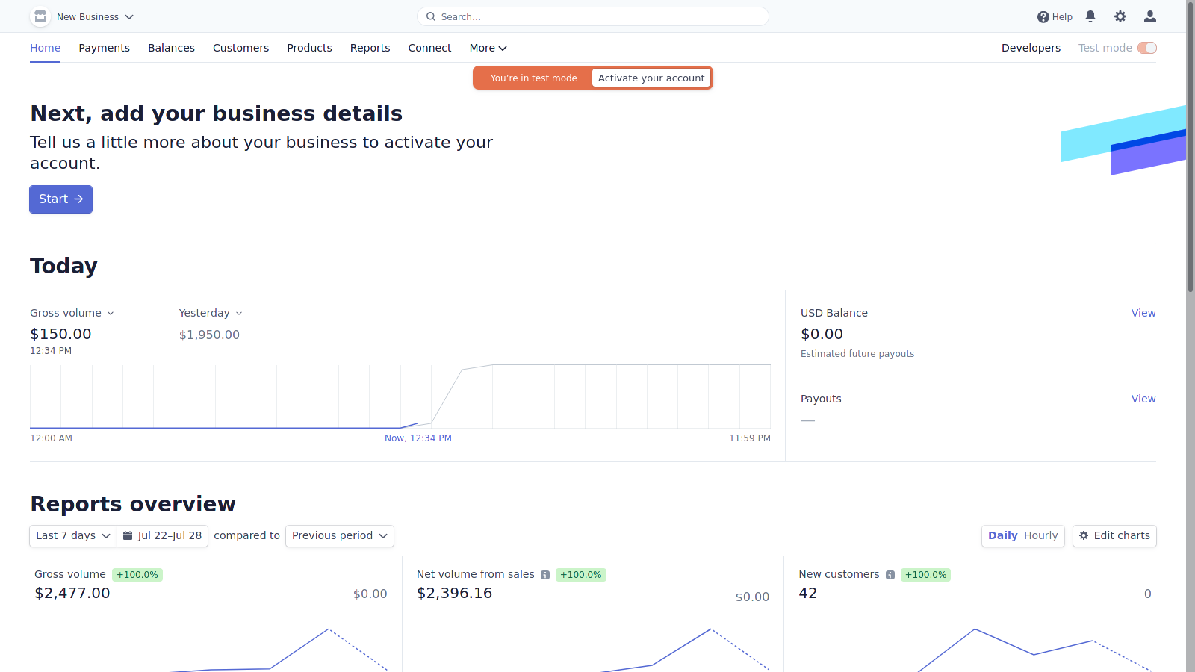The width and height of the screenshot is (1195, 672).
Task: Disable the Test mode toggle
Action: [1147, 47]
